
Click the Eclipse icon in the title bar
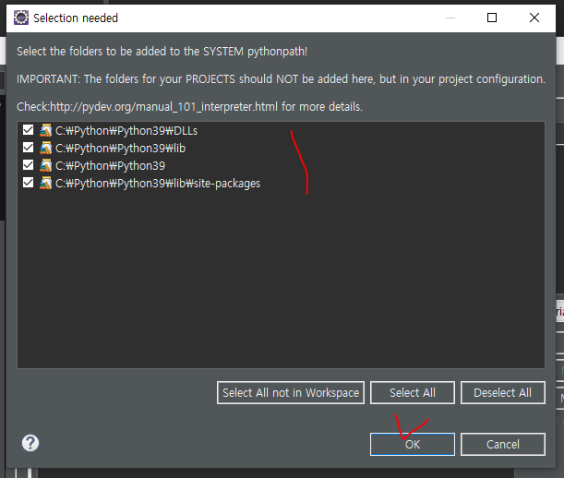point(21,18)
